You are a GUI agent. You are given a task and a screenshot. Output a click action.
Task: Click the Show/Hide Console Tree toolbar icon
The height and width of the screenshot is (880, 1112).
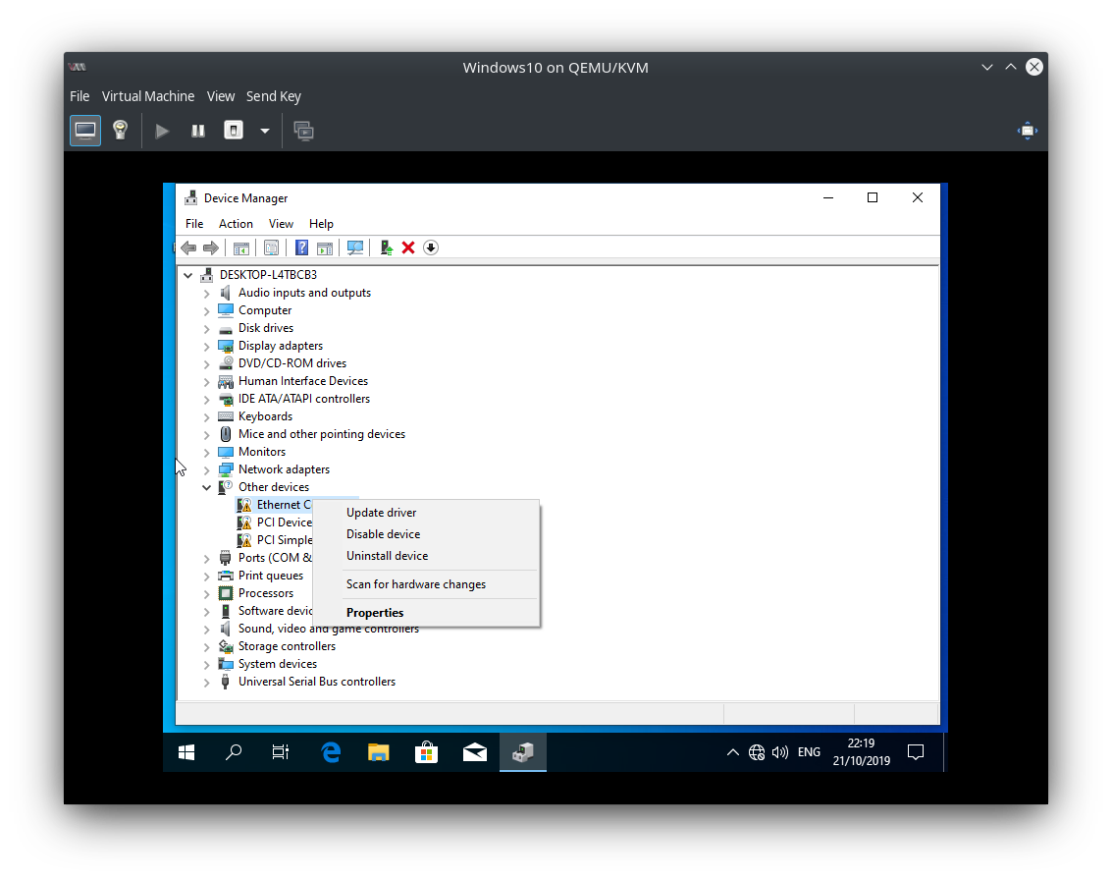(241, 247)
